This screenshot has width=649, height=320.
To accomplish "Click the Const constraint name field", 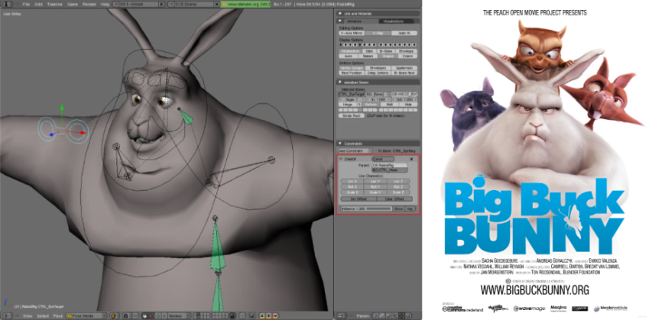I will (x=383, y=159).
